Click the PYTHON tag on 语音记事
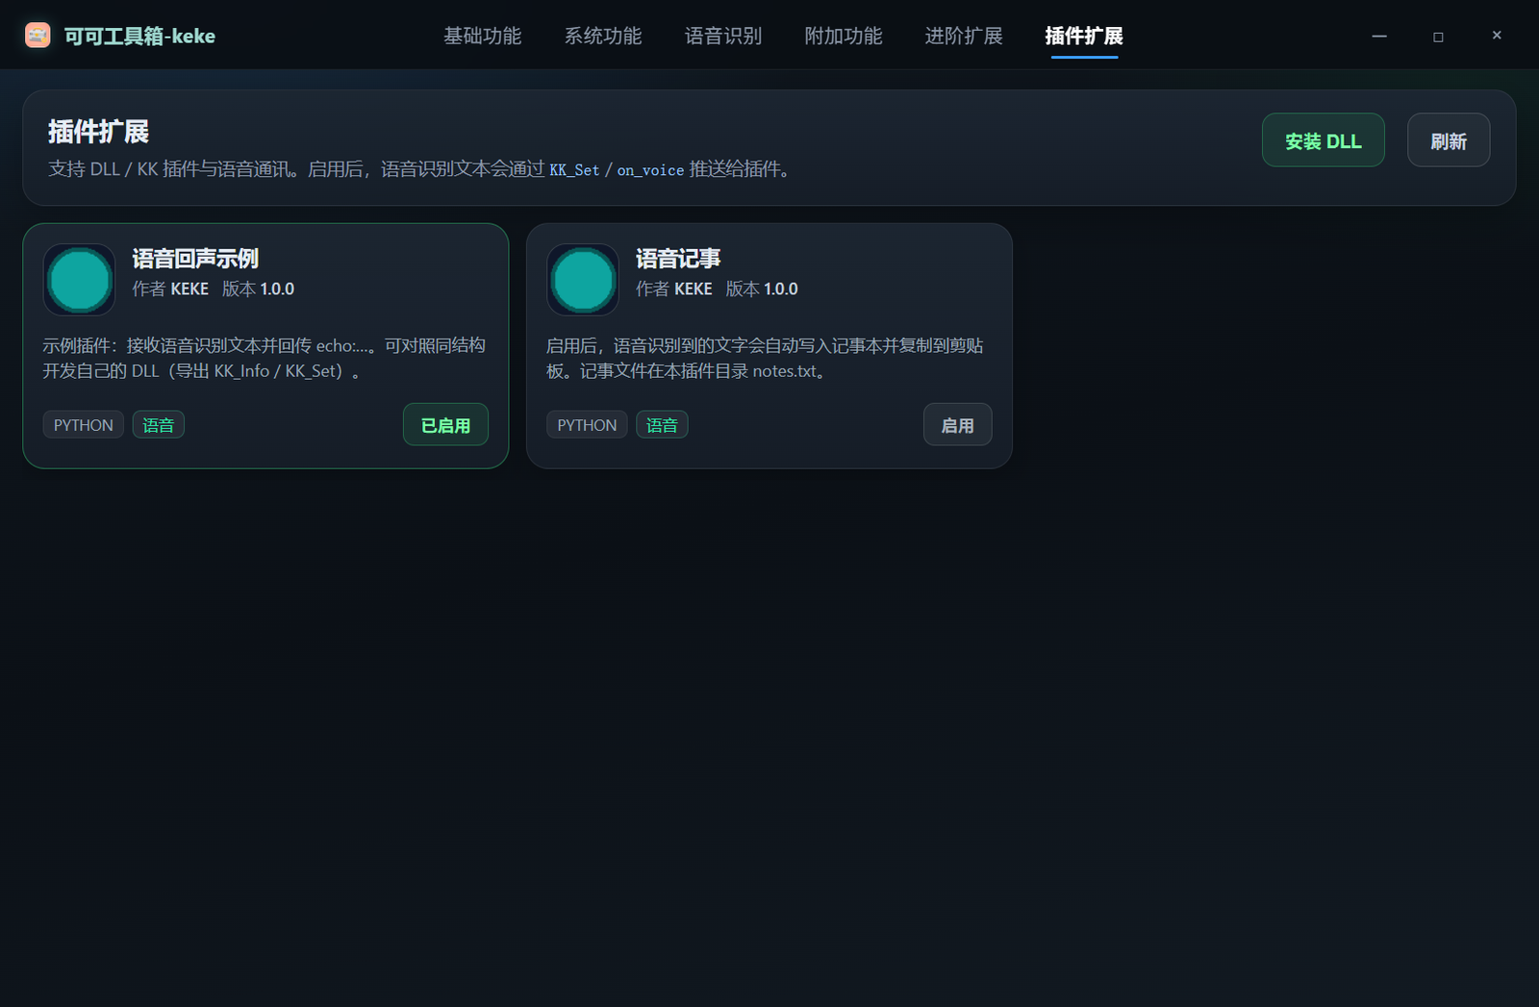The width and height of the screenshot is (1539, 1007). [x=587, y=425]
